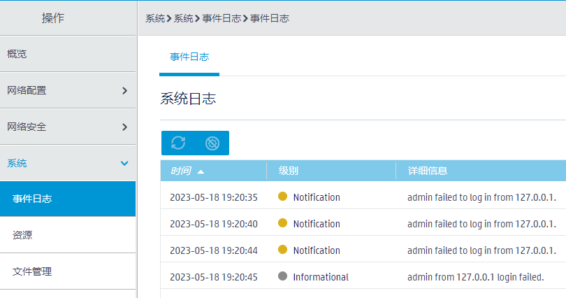Click the clear log icon

coord(212,143)
